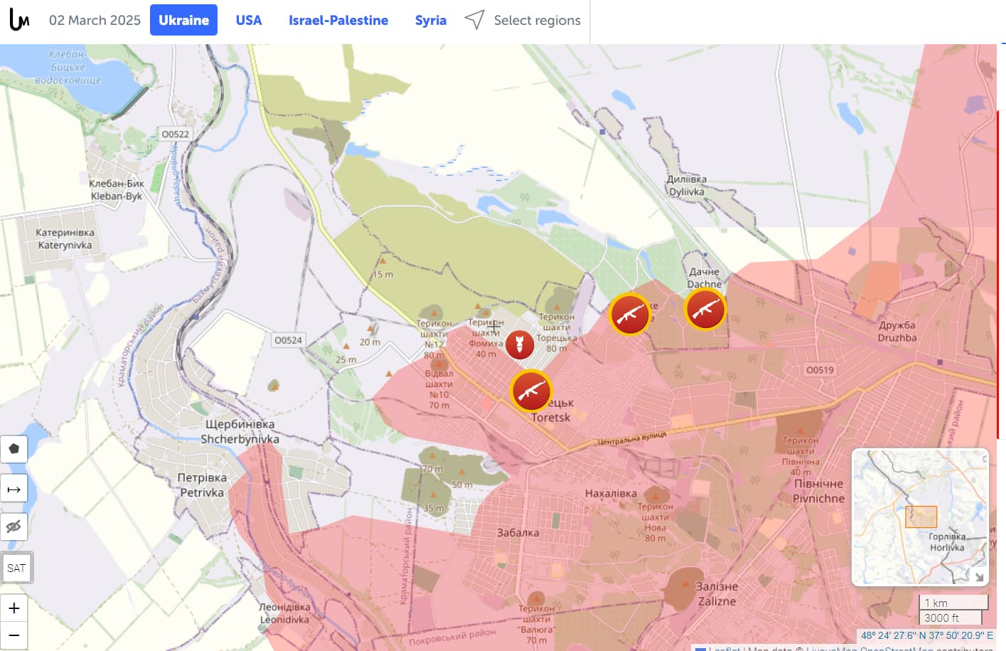The image size is (1006, 651).
Task: Click the Pivnichne place label
Action: pyautogui.click(x=819, y=499)
